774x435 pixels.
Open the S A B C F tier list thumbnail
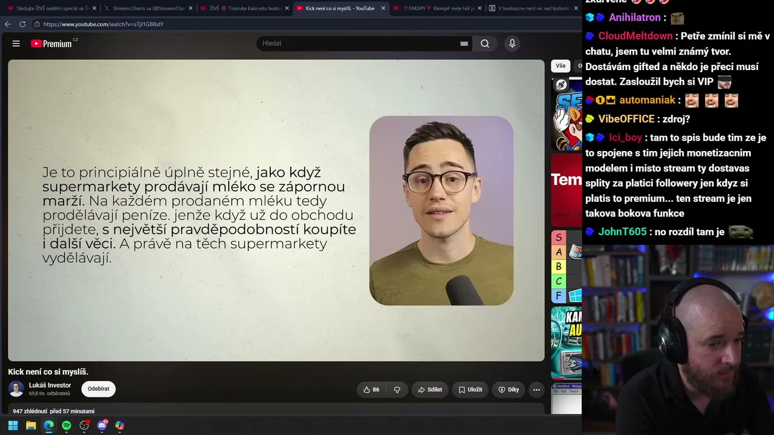(567, 266)
